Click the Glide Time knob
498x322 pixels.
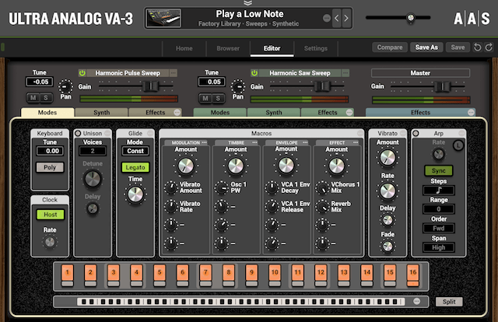[x=135, y=194]
